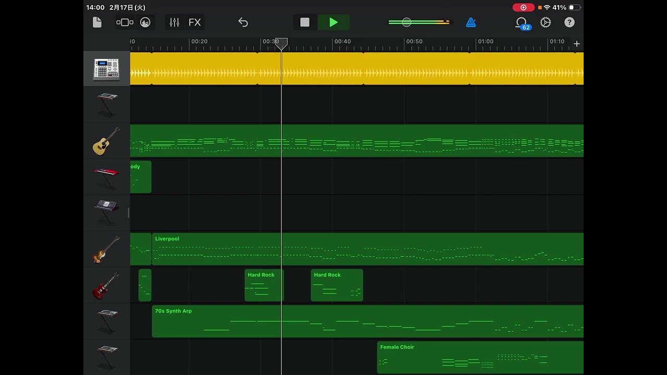Click the playhead marker on ruler
The image size is (667, 375).
(281, 44)
